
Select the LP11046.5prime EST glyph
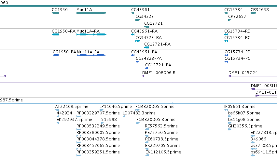point(102,110)
